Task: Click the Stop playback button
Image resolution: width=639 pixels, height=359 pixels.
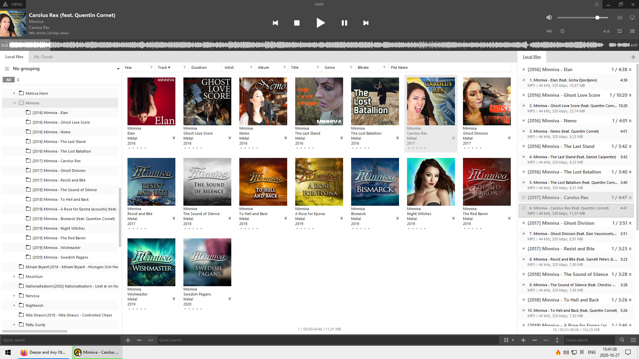Action: (297, 23)
